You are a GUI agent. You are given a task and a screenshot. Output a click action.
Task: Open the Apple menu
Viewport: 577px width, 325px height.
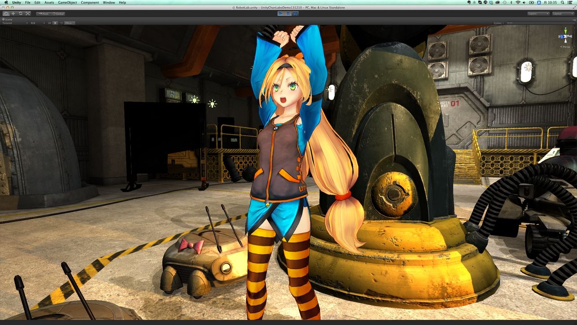(x=6, y=3)
